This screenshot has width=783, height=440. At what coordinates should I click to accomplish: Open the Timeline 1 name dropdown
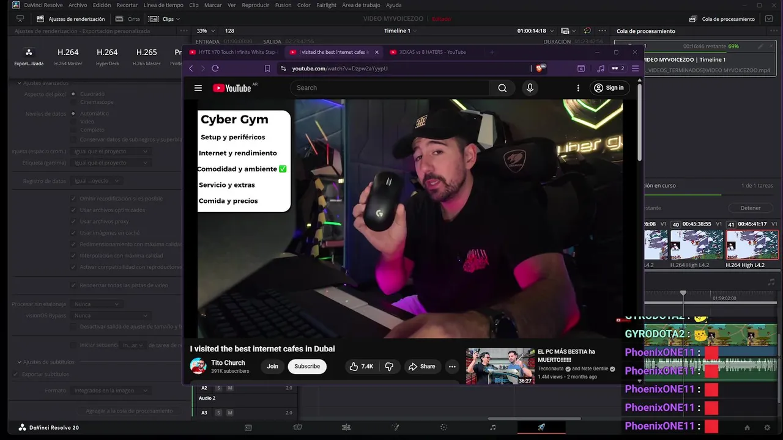[400, 31]
